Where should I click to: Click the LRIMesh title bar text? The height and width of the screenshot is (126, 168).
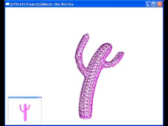tap(42, 4)
